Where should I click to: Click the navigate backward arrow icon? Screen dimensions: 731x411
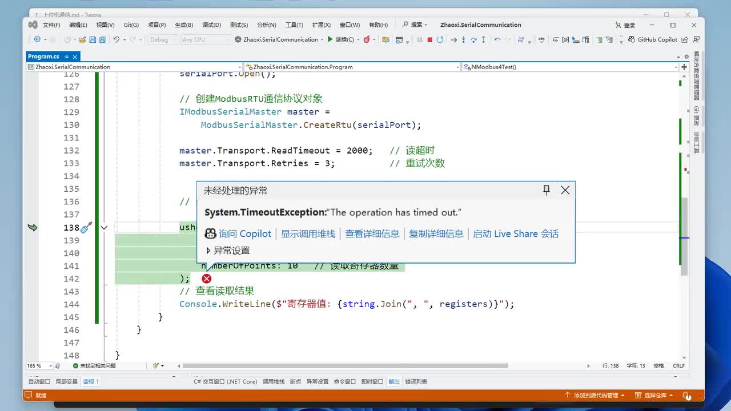click(37, 39)
